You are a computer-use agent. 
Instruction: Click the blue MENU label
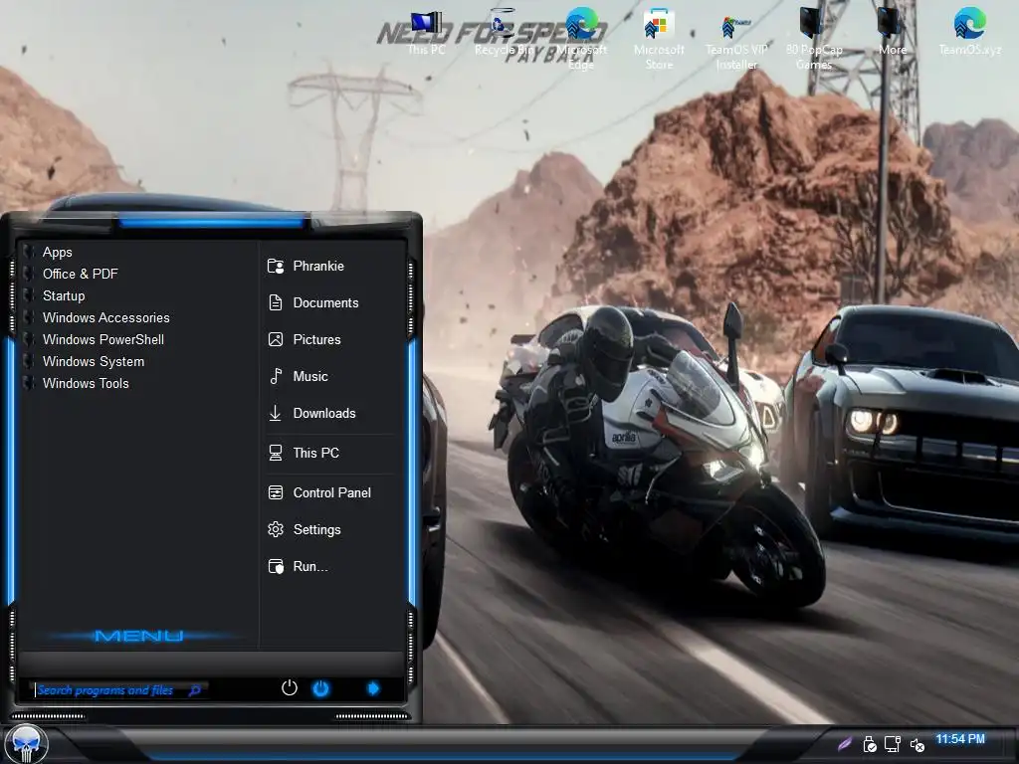point(138,636)
